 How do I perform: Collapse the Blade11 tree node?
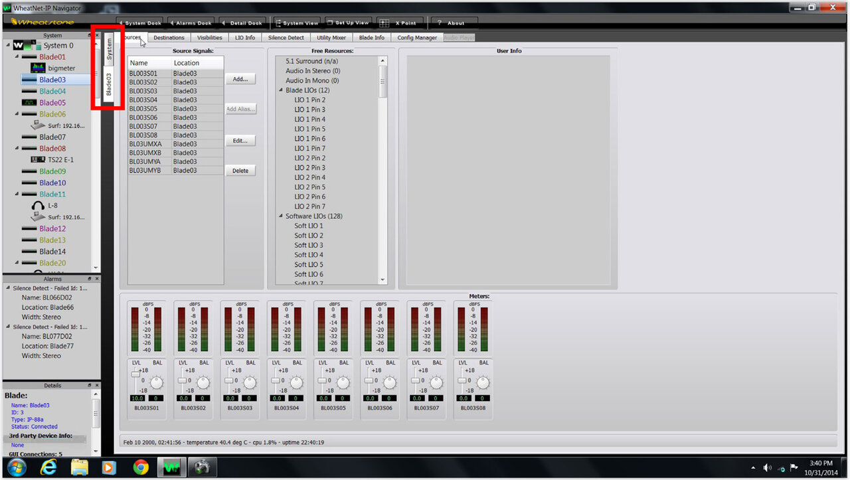tap(16, 194)
